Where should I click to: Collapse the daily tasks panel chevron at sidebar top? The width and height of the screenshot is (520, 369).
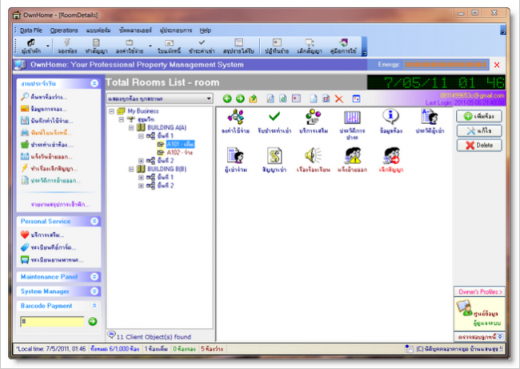[94, 83]
